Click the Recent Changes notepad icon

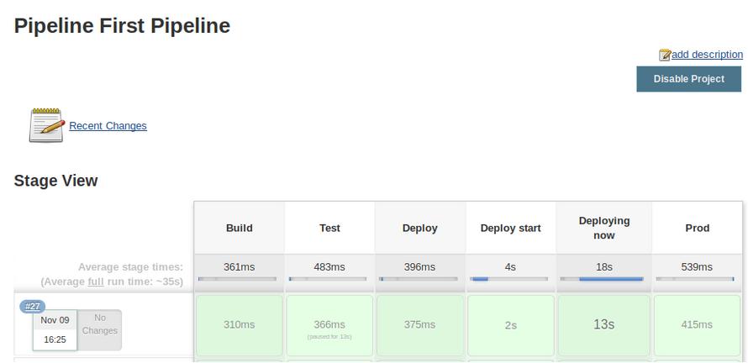(46, 125)
